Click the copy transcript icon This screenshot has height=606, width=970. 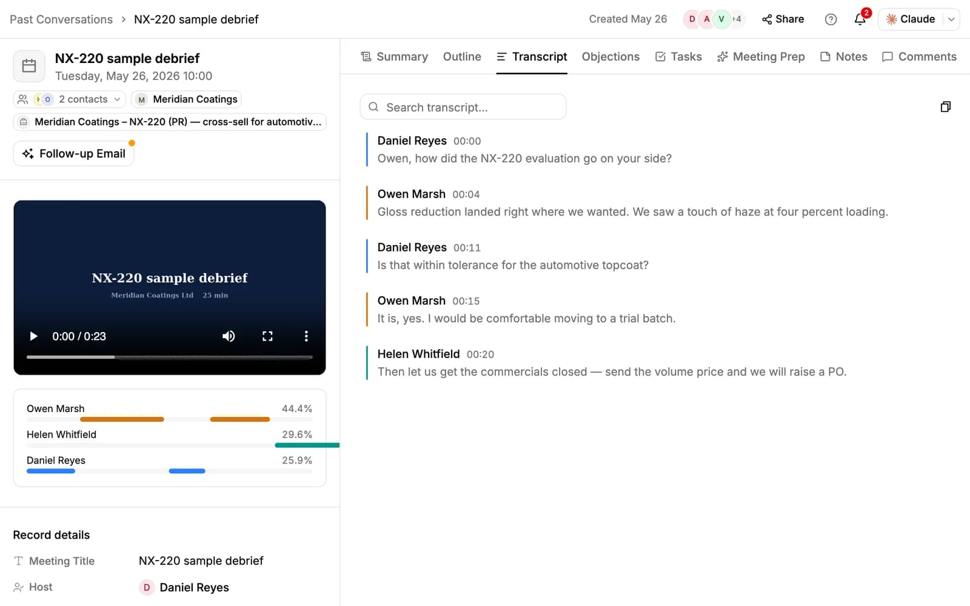click(x=945, y=107)
